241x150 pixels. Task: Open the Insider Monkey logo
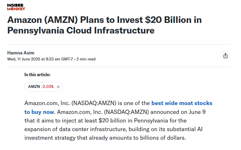16,7
